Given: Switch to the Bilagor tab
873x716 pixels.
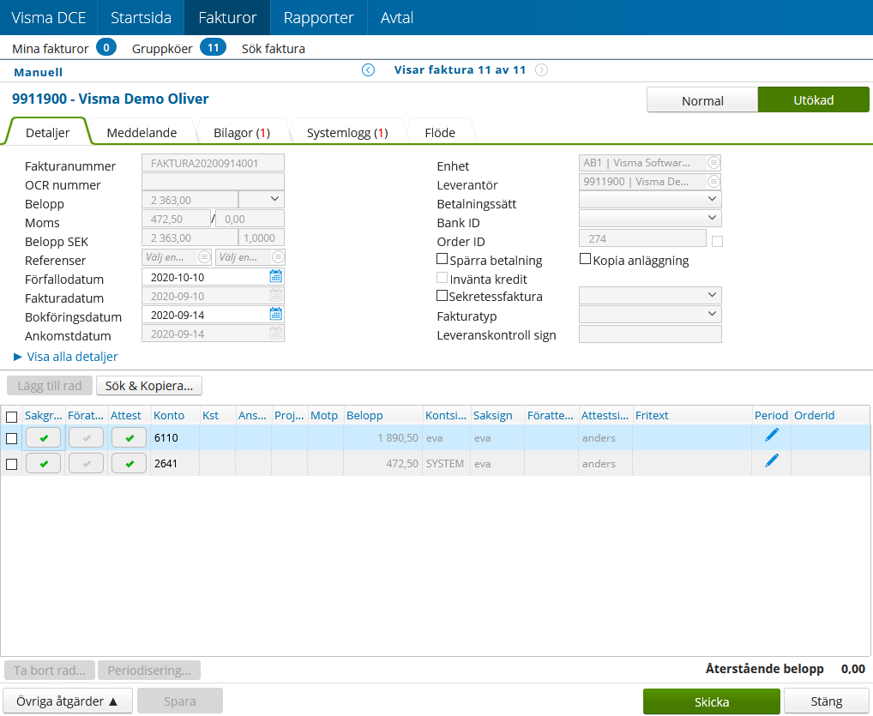Looking at the screenshot, I should 241,132.
